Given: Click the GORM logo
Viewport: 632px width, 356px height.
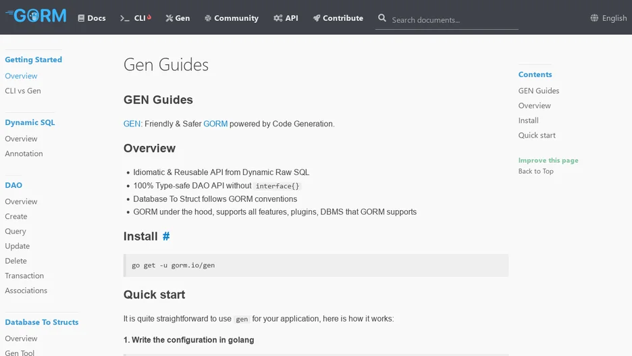Looking at the screenshot, I should (36, 16).
